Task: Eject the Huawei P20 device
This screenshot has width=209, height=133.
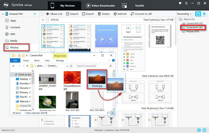Action: click(x=35, y=14)
